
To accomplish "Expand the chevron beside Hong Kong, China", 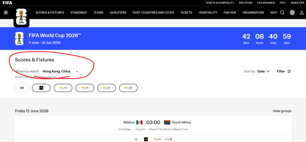I will [x=77, y=71].
